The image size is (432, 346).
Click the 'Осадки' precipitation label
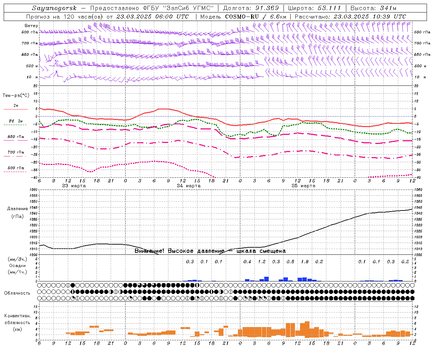[x=17, y=266]
